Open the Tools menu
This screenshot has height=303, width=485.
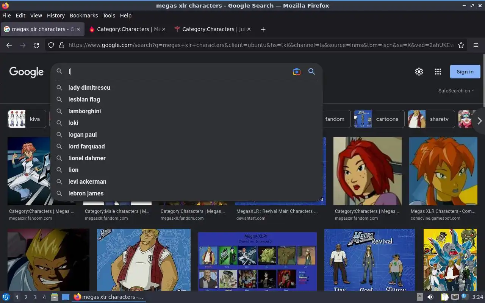point(109,16)
